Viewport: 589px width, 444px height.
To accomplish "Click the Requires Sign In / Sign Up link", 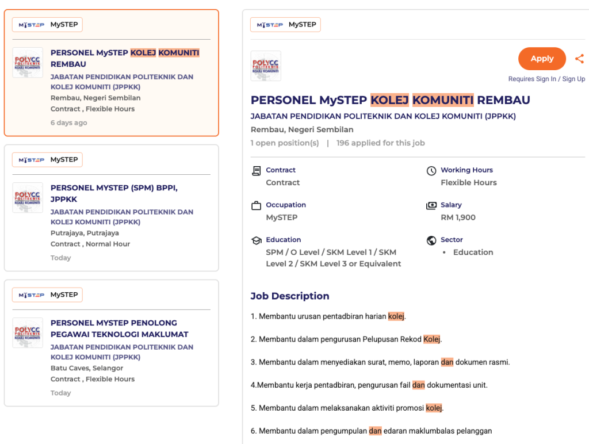I will 546,79.
